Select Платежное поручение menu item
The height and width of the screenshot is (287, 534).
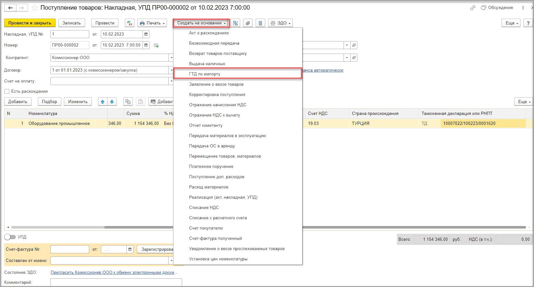(x=238, y=167)
